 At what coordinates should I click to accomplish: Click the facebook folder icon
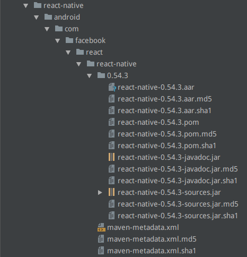tap(69, 40)
